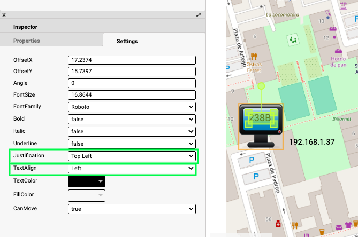Click the green rotation handle above monitor
The image size is (358, 237).
[261, 85]
